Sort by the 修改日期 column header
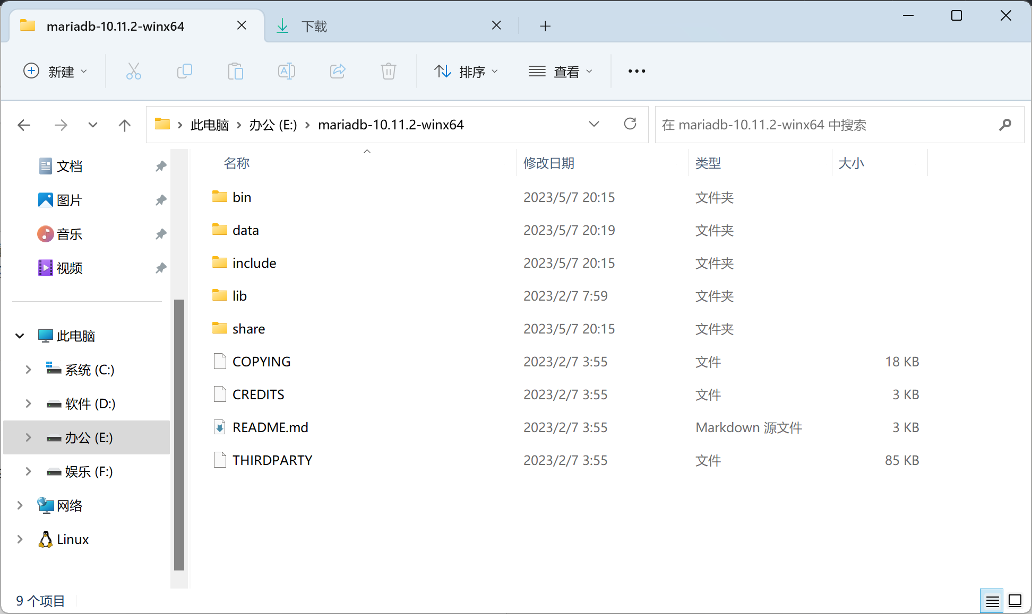1032x614 pixels. [549, 163]
